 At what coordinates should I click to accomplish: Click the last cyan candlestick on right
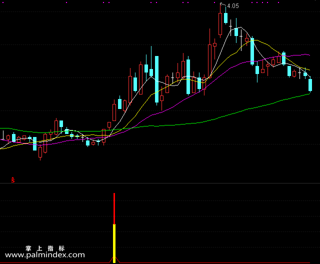(x=310, y=85)
